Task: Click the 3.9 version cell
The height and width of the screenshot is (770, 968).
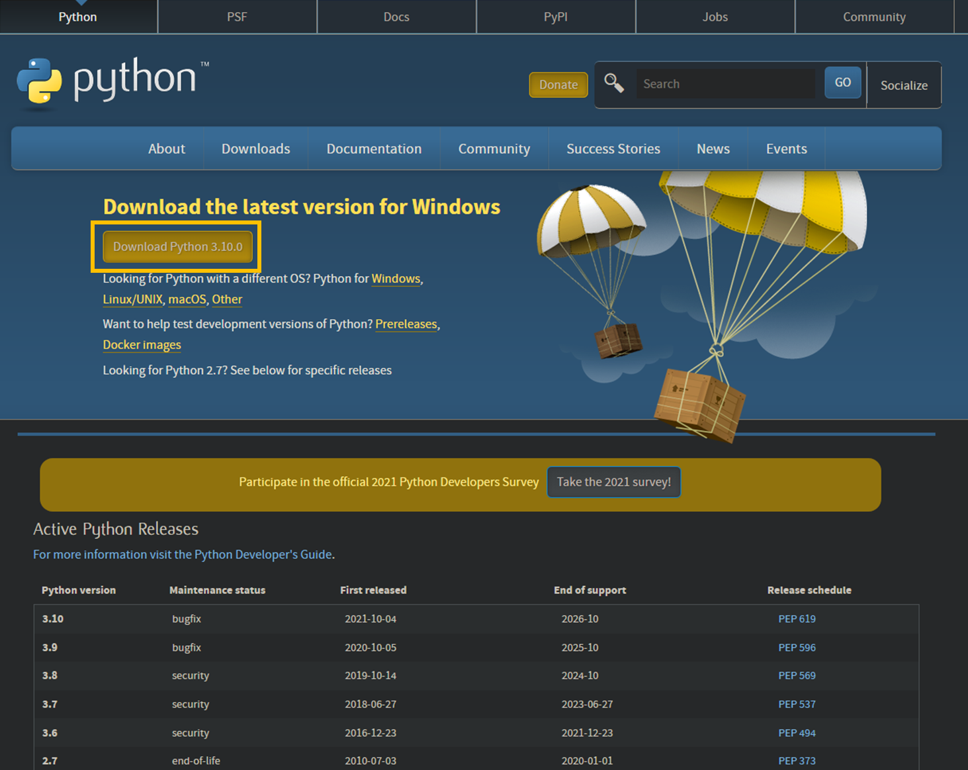Action: [x=50, y=648]
